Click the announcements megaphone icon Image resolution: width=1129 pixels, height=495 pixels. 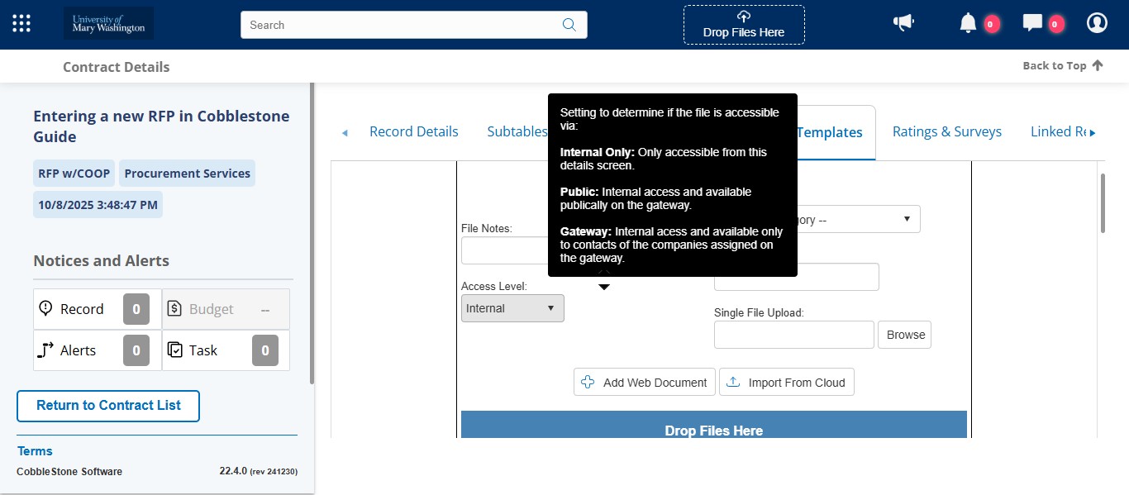point(903,22)
